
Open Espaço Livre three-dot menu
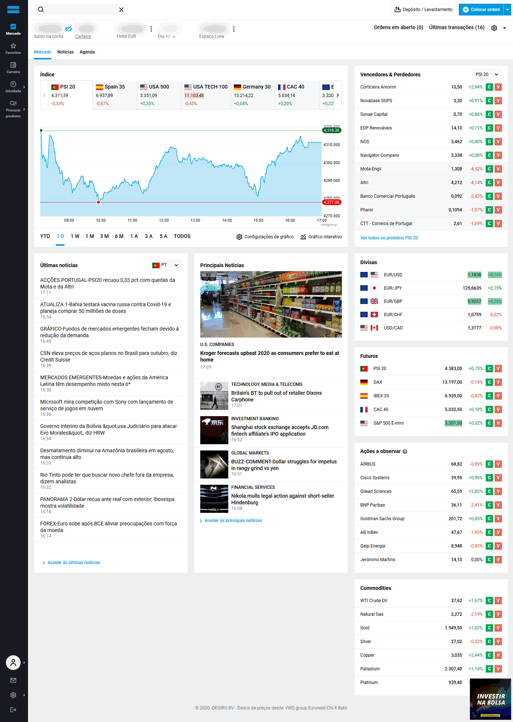(234, 29)
